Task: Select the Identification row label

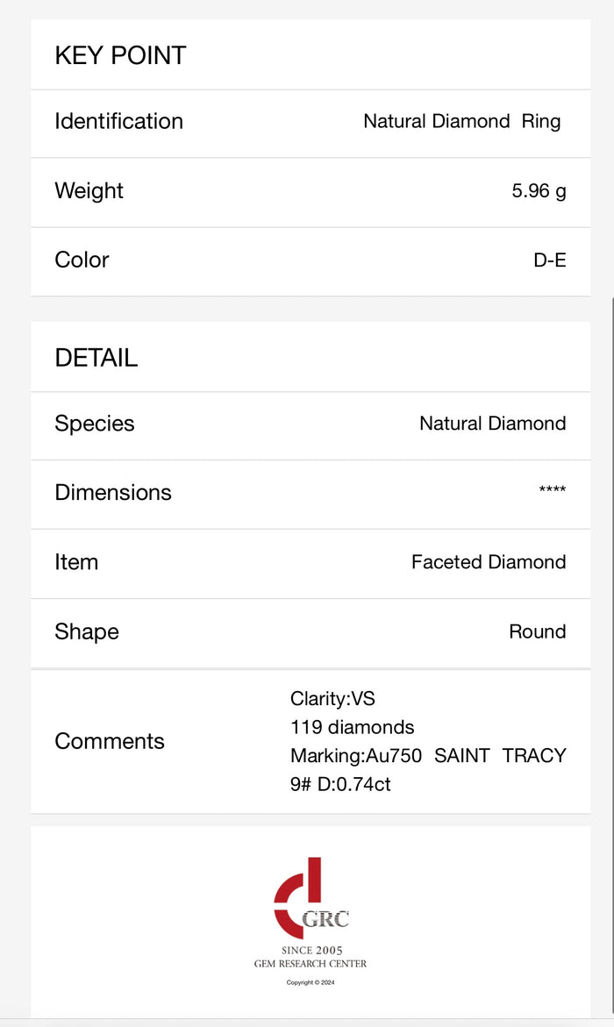Action: click(118, 121)
